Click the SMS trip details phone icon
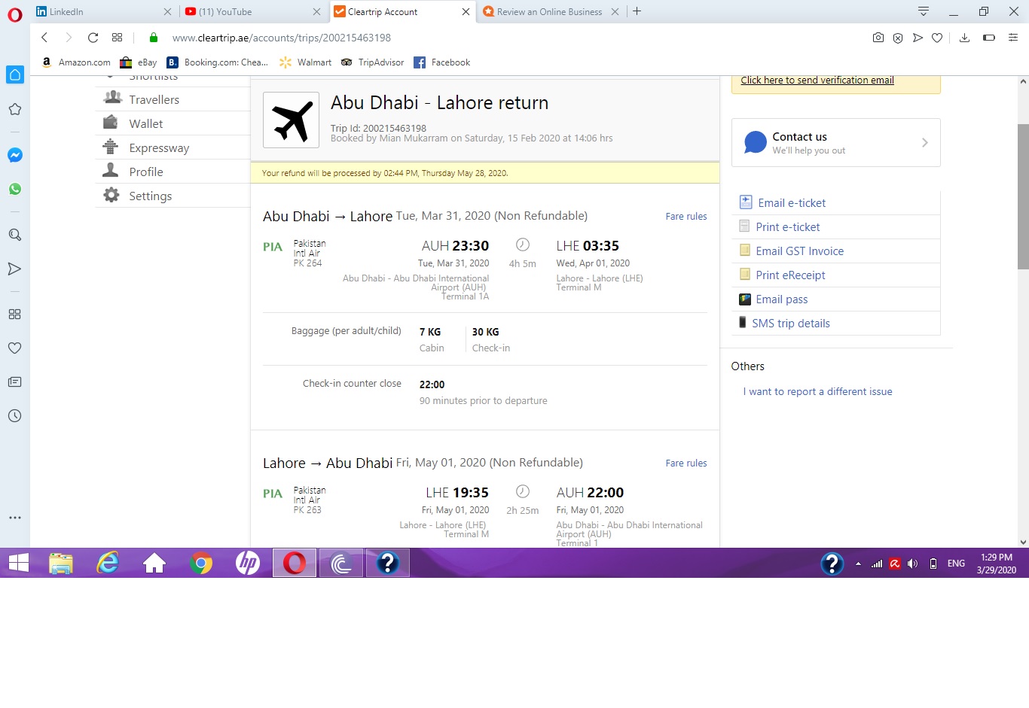The width and height of the screenshot is (1029, 708). click(743, 323)
